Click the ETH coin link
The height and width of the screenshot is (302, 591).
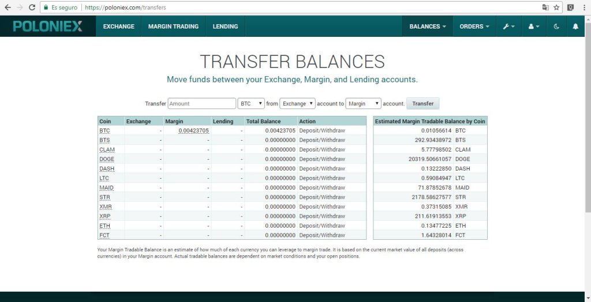105,226
